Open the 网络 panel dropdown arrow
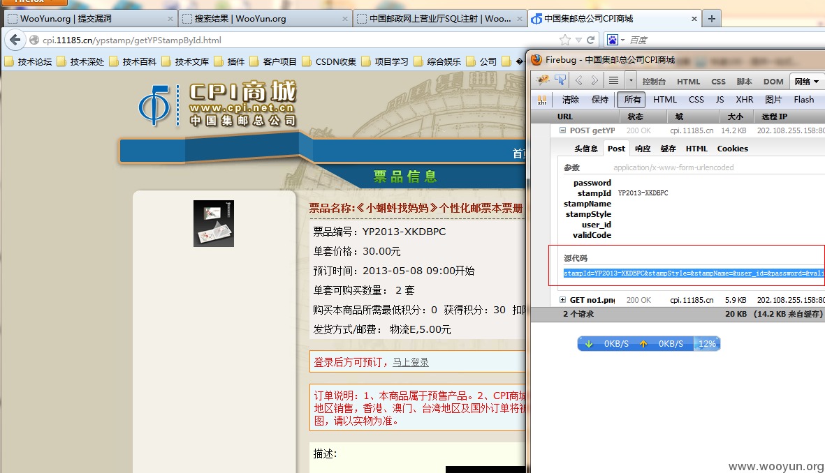 point(816,82)
